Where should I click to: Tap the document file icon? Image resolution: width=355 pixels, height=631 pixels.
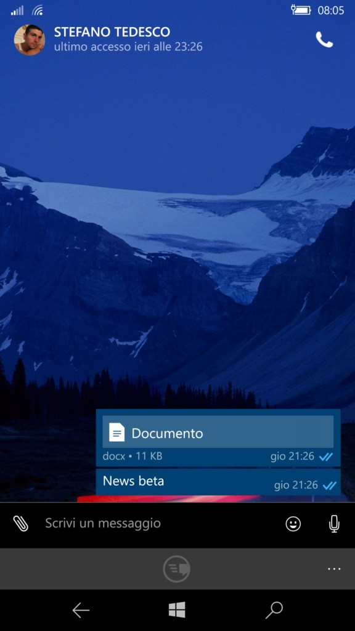[x=116, y=433]
